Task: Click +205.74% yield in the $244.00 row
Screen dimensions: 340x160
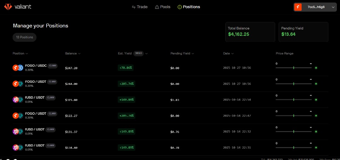Action: pos(127,84)
